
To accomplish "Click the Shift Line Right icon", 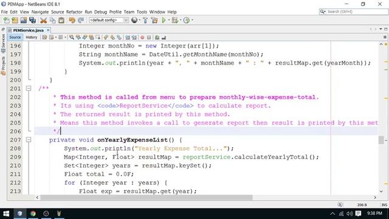I will [x=134, y=38].
